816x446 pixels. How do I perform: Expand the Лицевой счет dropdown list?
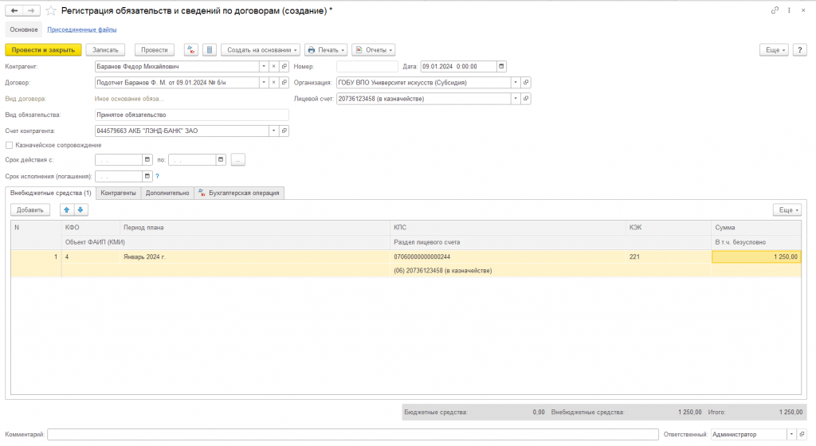516,99
